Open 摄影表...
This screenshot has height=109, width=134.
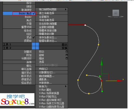pos(52,80)
